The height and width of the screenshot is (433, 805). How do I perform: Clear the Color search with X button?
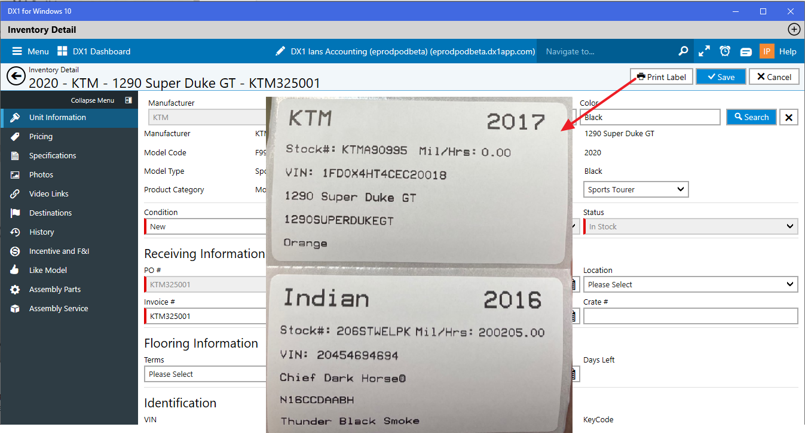coord(789,118)
